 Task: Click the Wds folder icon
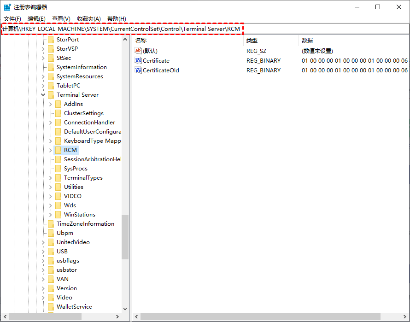[x=59, y=205]
